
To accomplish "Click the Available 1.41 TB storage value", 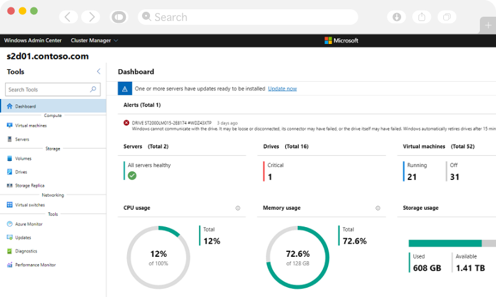I will point(471,268).
